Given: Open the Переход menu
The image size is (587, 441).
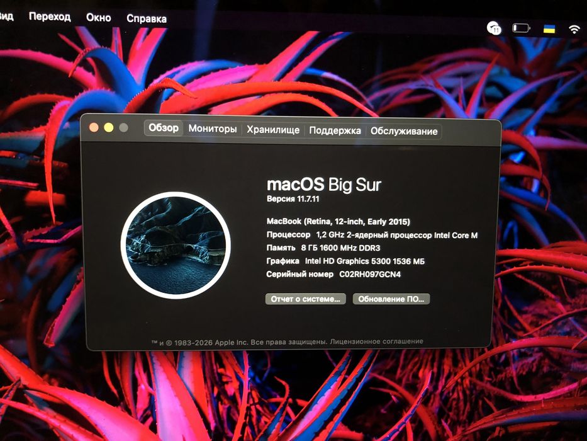Looking at the screenshot, I should [50, 17].
